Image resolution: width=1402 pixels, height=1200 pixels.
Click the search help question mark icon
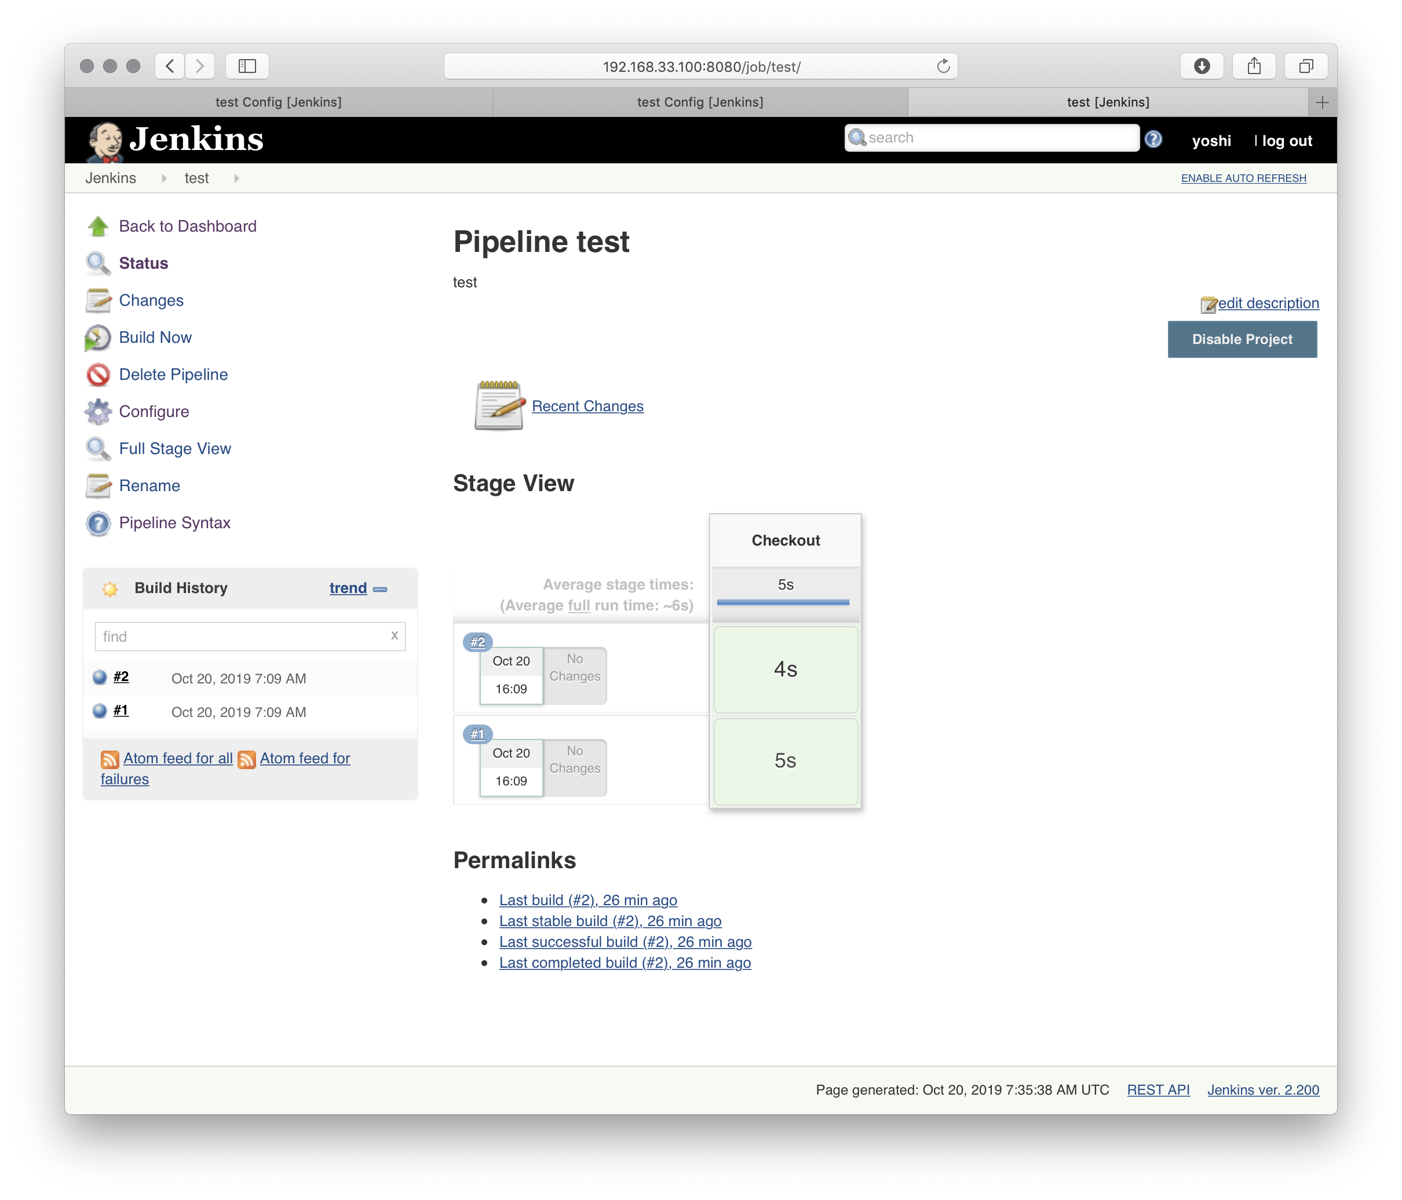coord(1153,140)
